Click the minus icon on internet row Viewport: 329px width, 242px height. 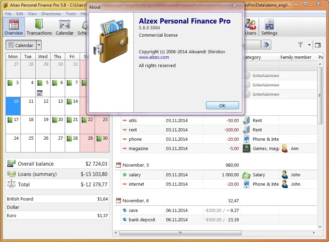pos(125,184)
